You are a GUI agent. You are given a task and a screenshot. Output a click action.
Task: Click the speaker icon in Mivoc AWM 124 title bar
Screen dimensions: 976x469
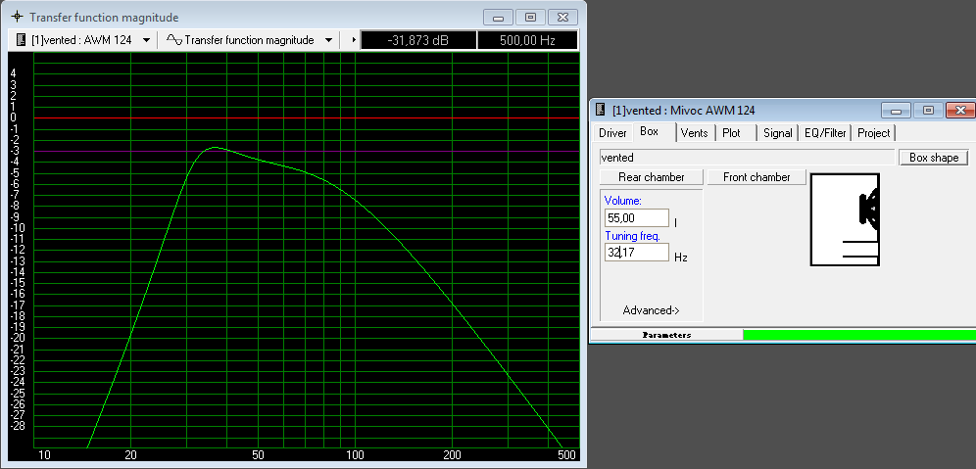click(601, 111)
